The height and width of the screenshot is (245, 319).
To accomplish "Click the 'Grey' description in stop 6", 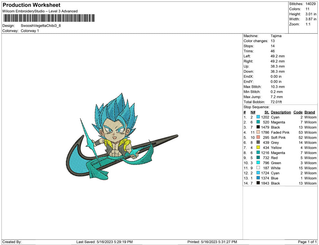I will click(275, 142).
